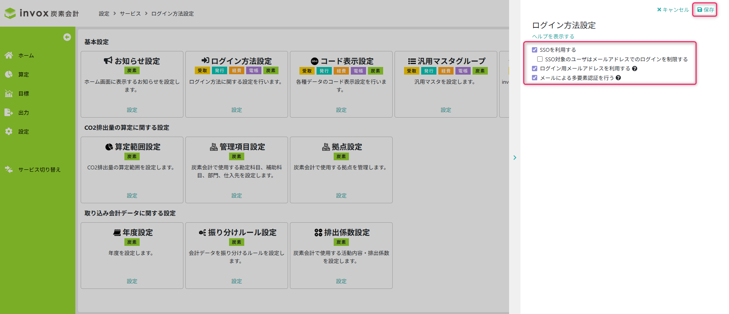The image size is (729, 314).
Task: Click the home icon in the sidebar
Action: pyautogui.click(x=9, y=55)
